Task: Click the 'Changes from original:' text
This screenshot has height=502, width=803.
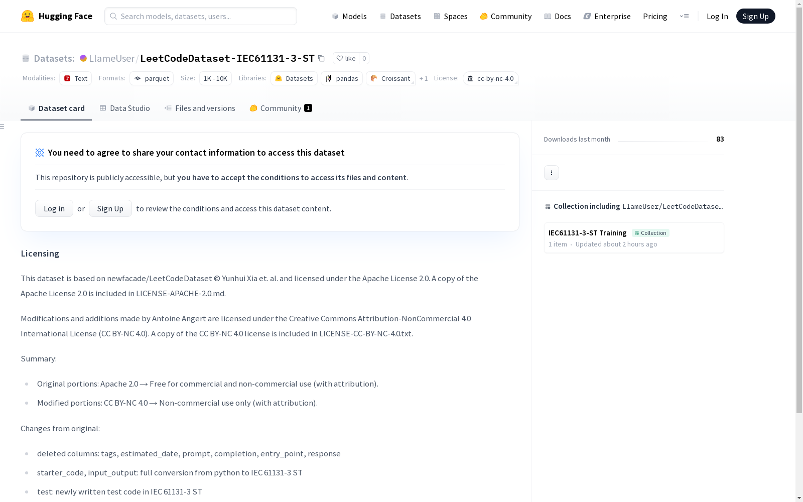Action: tap(60, 428)
